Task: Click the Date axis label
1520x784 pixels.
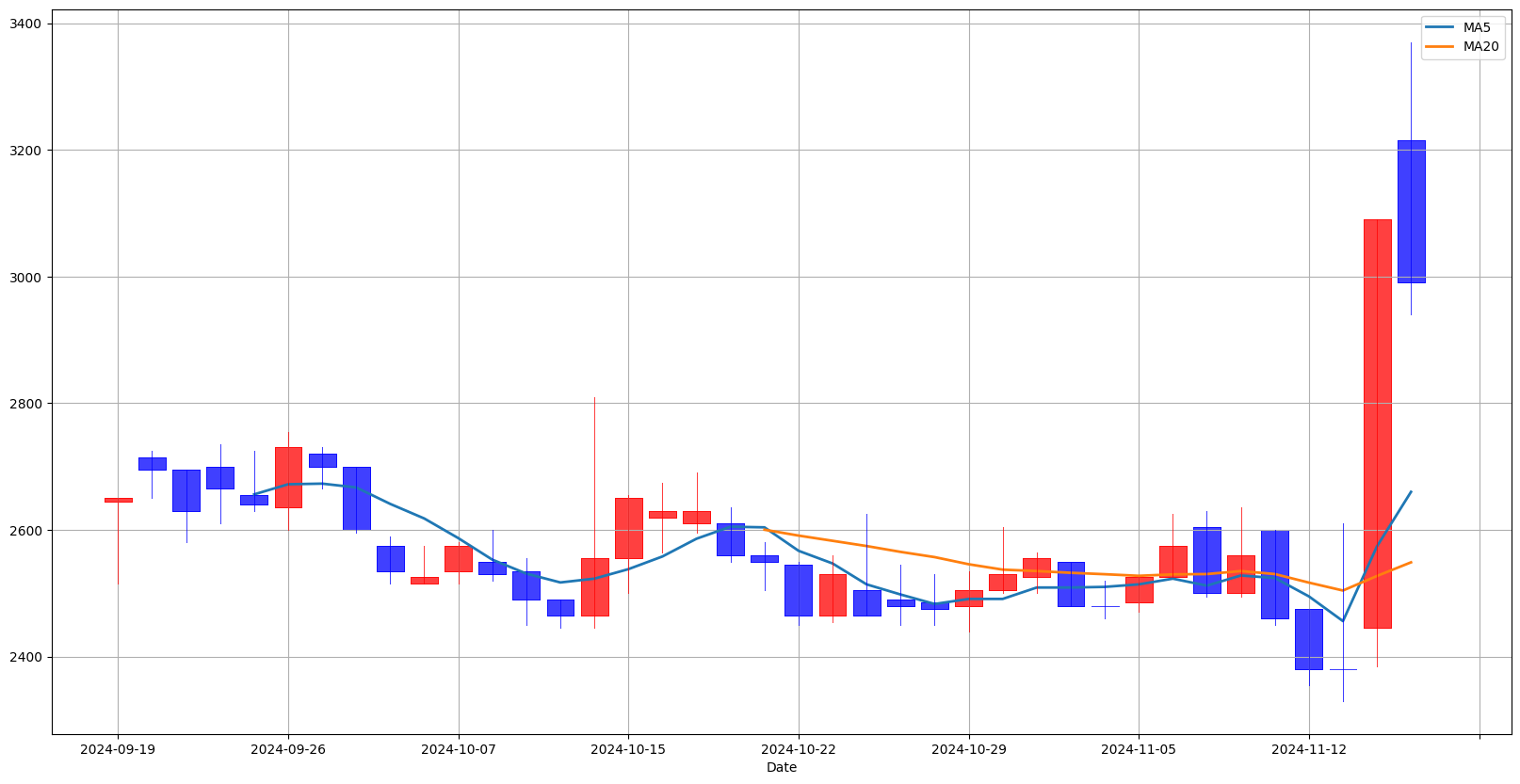Action: tap(782, 767)
